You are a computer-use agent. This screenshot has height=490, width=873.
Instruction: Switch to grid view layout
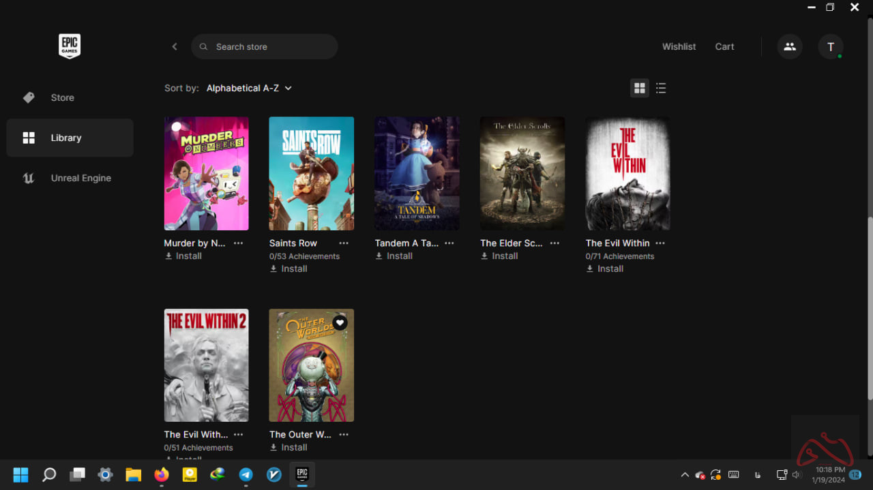coord(639,88)
